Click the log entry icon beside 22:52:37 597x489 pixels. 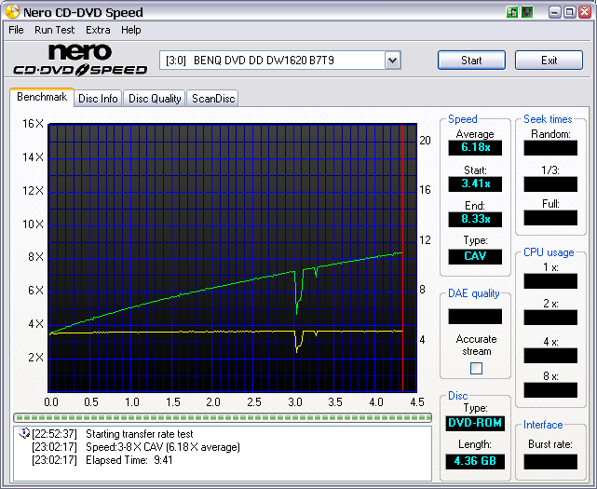tap(24, 433)
